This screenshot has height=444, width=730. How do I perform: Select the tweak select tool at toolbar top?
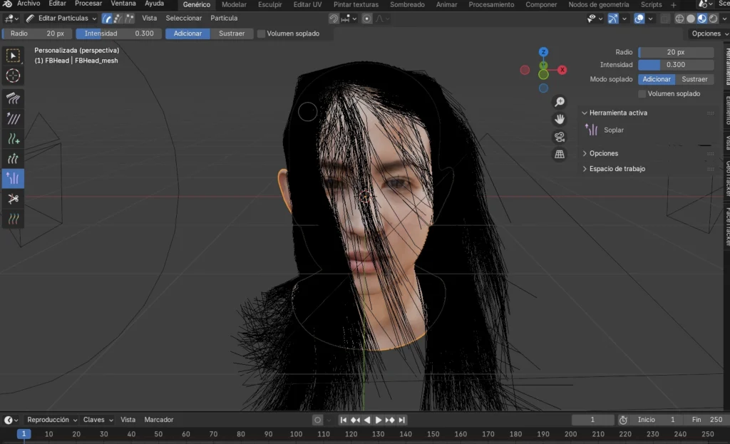pyautogui.click(x=13, y=55)
